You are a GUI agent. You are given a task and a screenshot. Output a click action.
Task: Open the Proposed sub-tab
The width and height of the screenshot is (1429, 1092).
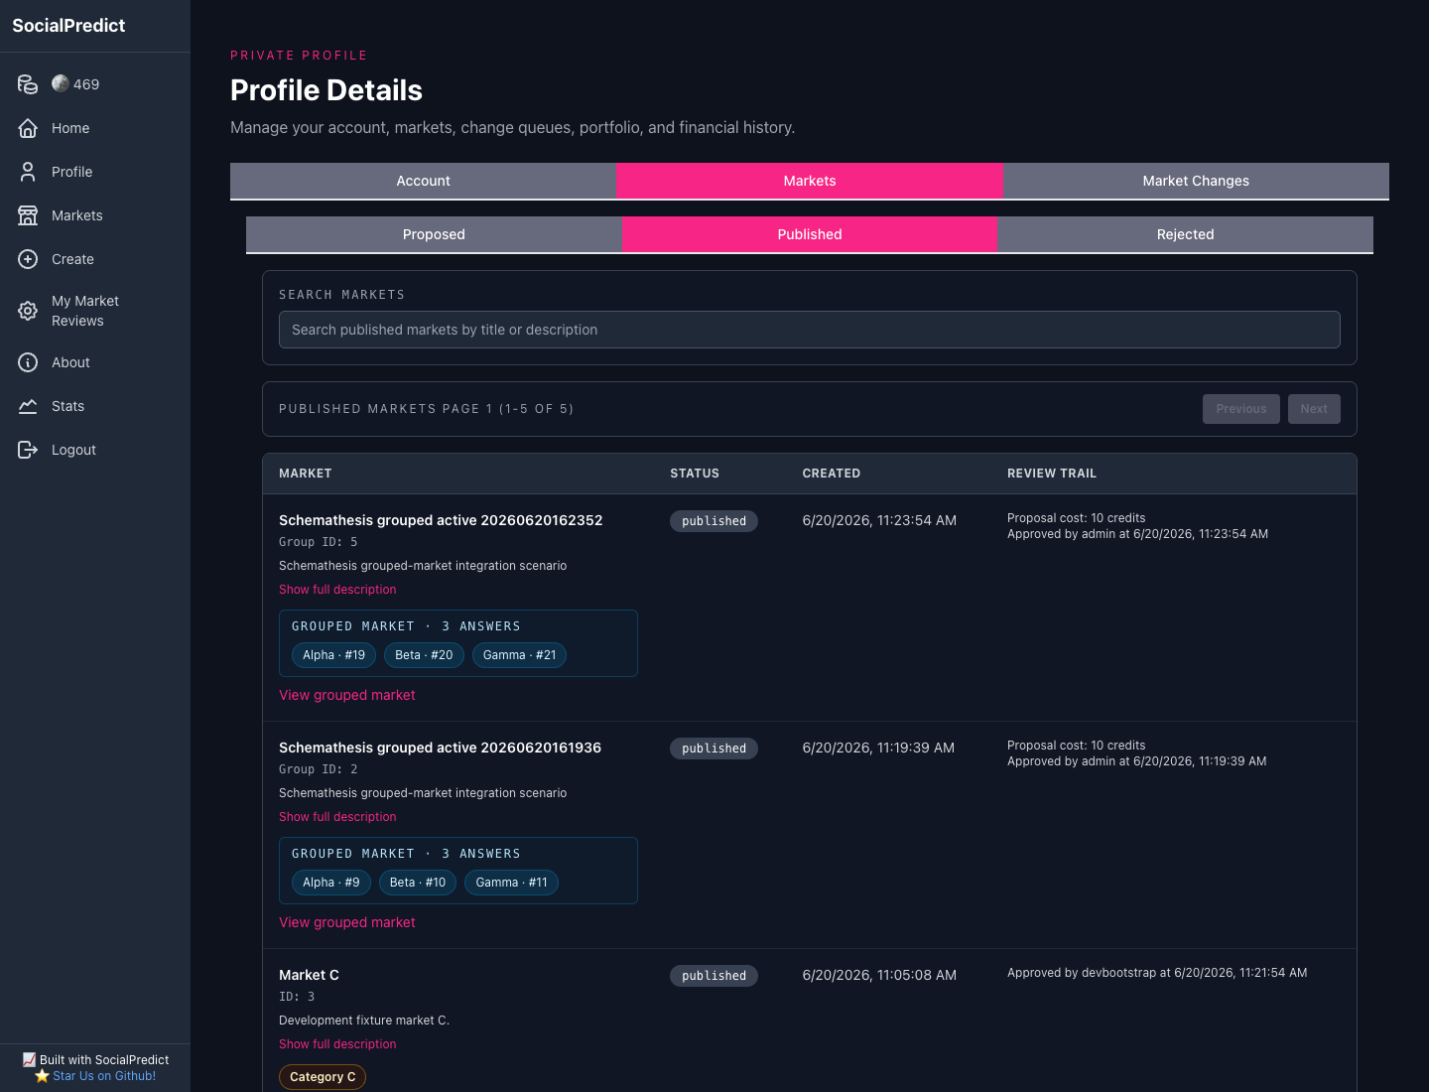click(434, 234)
